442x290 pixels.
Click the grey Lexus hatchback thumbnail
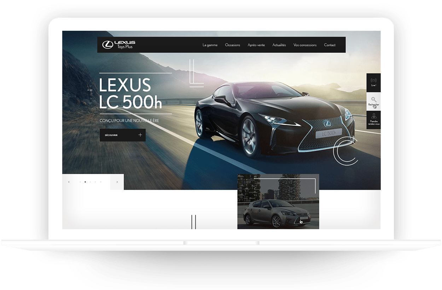278,212
